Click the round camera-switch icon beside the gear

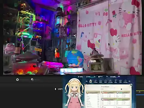32,79
